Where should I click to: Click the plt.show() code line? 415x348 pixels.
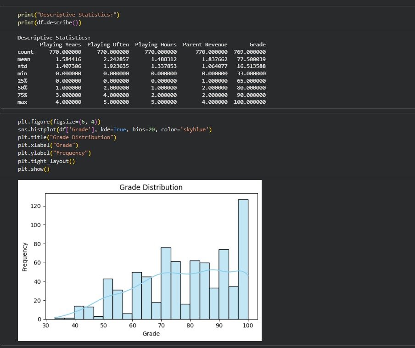[x=34, y=169]
